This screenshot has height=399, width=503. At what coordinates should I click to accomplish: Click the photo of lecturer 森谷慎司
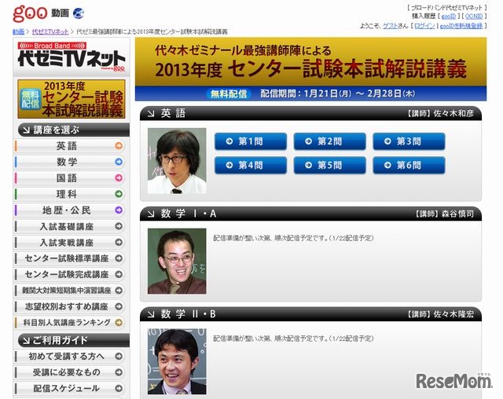[x=177, y=262]
